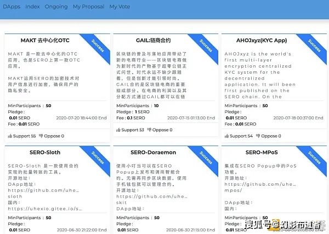Click the SERO-Sloth end time 2020-06-30 21:22:00

82,230
